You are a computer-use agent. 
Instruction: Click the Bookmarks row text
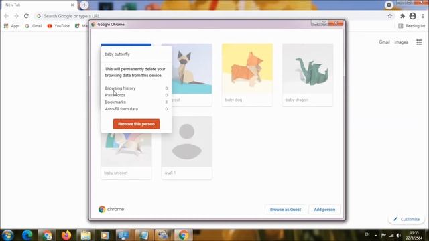tap(115, 102)
